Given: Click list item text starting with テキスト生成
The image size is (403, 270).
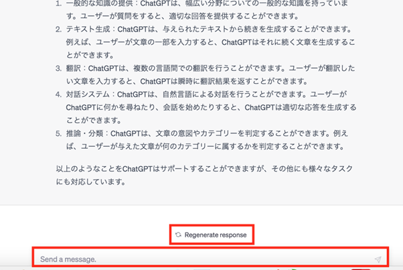Looking at the screenshot, I should pyautogui.click(x=210, y=42).
